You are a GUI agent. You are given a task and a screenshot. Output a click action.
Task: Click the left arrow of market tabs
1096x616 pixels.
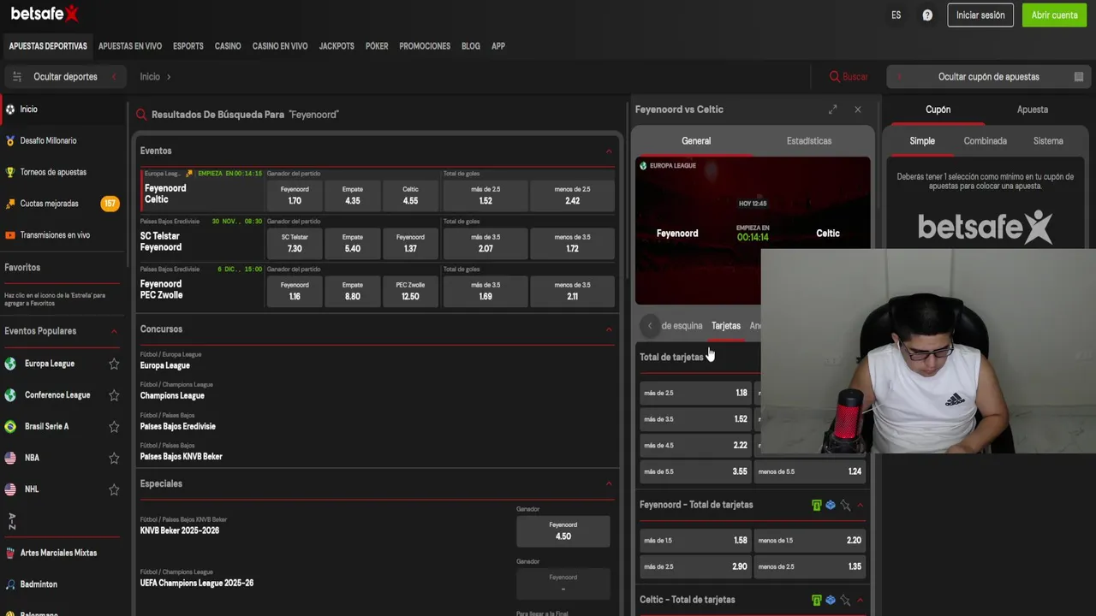point(650,326)
